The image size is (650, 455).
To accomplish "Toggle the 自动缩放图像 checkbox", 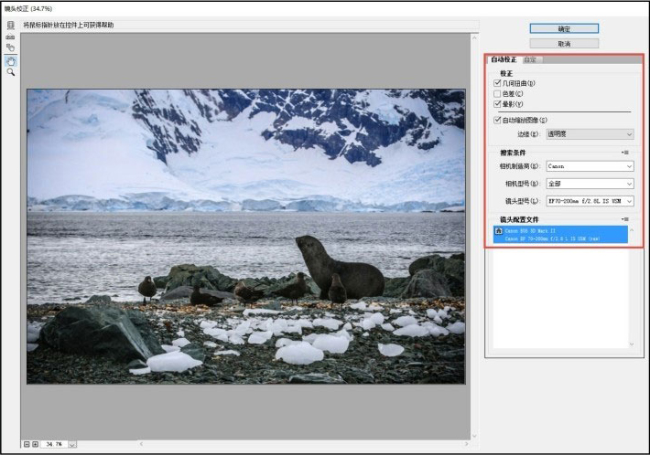I will pos(498,120).
